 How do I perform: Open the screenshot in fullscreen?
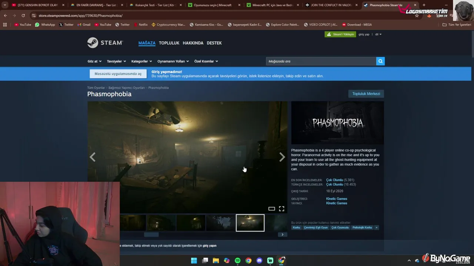click(x=281, y=209)
